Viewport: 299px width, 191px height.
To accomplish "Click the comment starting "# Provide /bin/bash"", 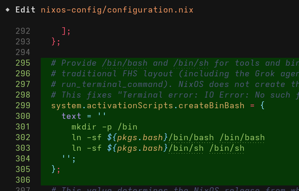I will 175,63.
